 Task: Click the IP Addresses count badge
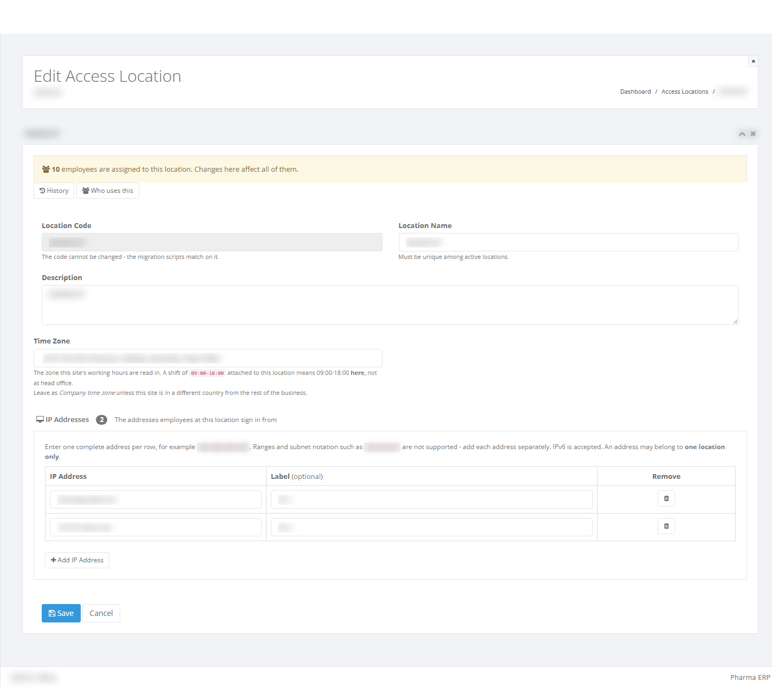click(x=101, y=420)
